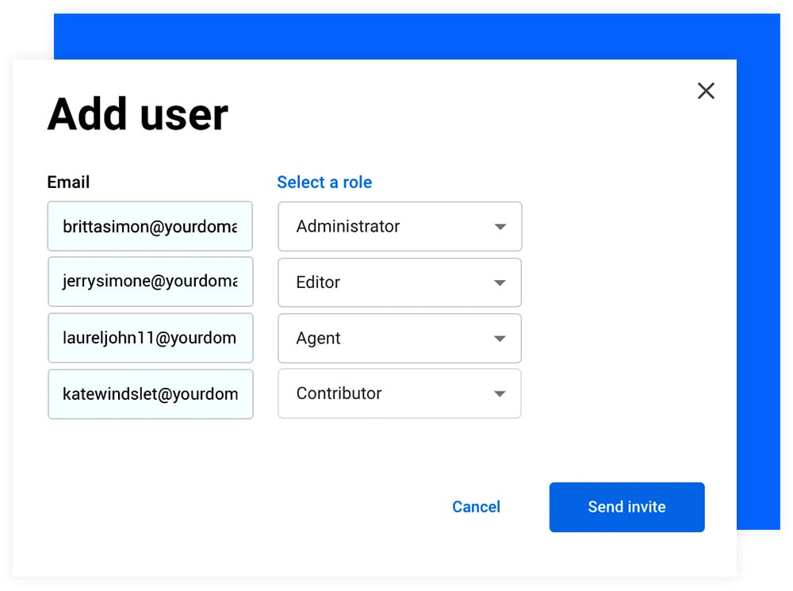Click the arrow icon beside Administrator
This screenshot has height=591, width=793.
point(500,227)
